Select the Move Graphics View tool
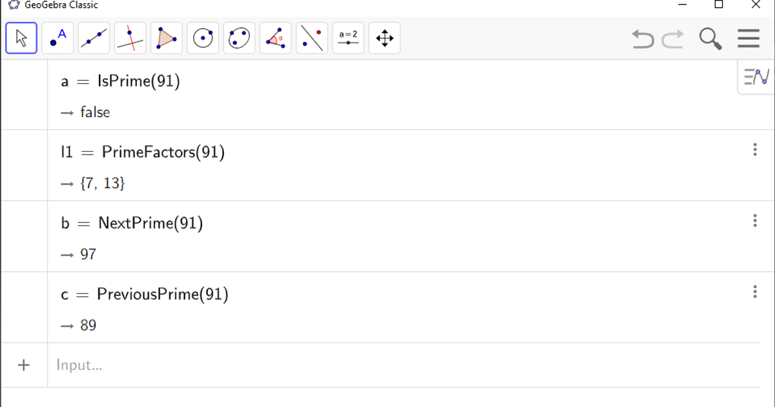Image resolution: width=775 pixels, height=407 pixels. coord(384,37)
